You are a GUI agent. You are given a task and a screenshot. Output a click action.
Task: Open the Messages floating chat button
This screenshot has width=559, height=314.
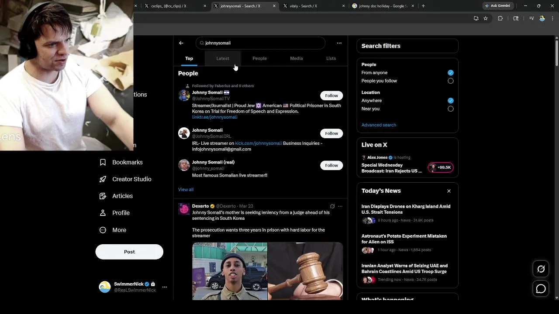pyautogui.click(x=541, y=289)
